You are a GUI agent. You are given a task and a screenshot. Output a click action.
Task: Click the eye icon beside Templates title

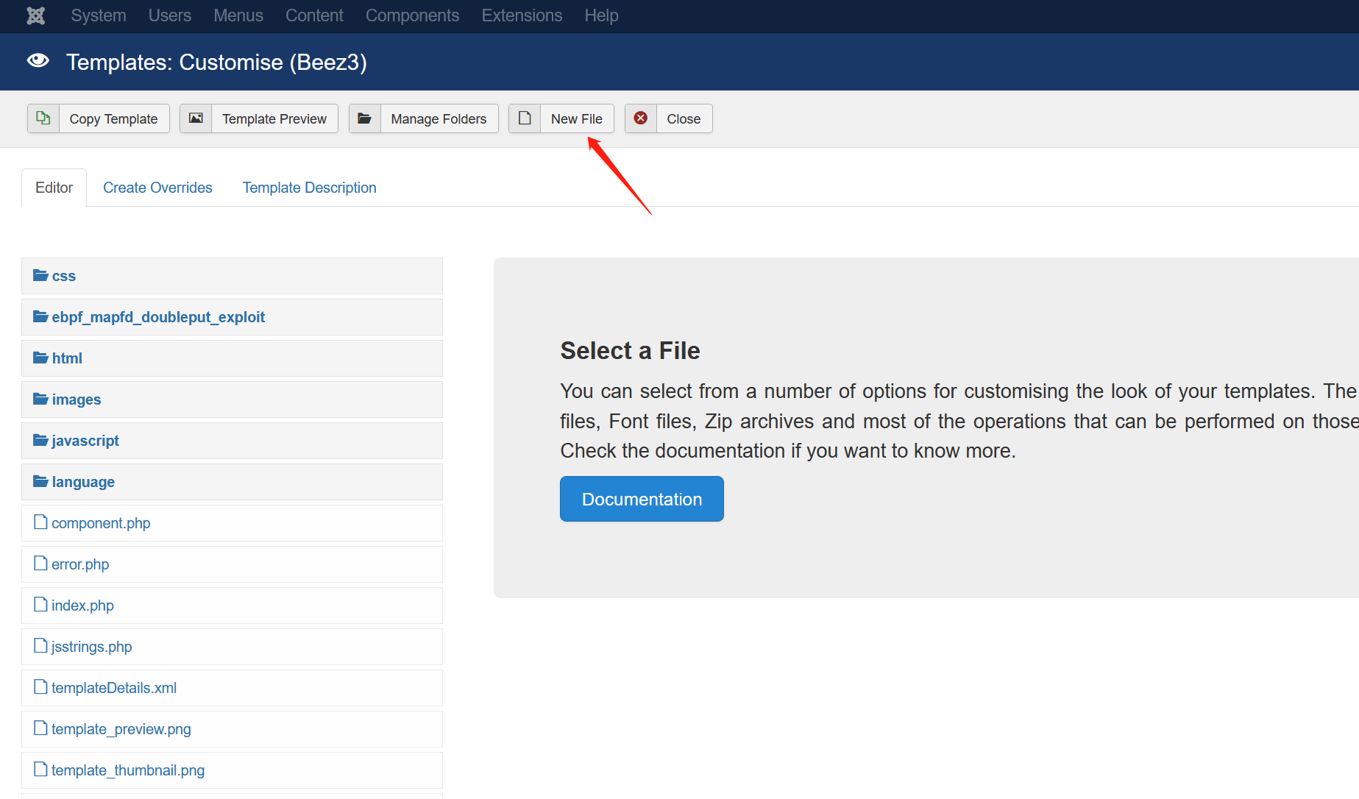[38, 61]
